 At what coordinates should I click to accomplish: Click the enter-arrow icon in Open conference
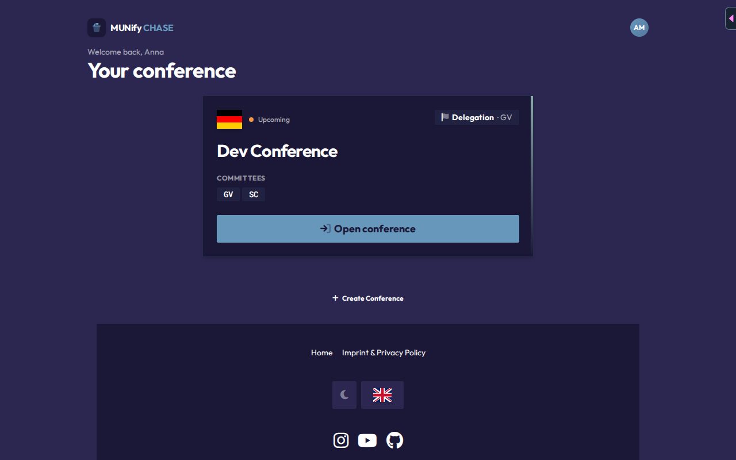[x=325, y=229]
